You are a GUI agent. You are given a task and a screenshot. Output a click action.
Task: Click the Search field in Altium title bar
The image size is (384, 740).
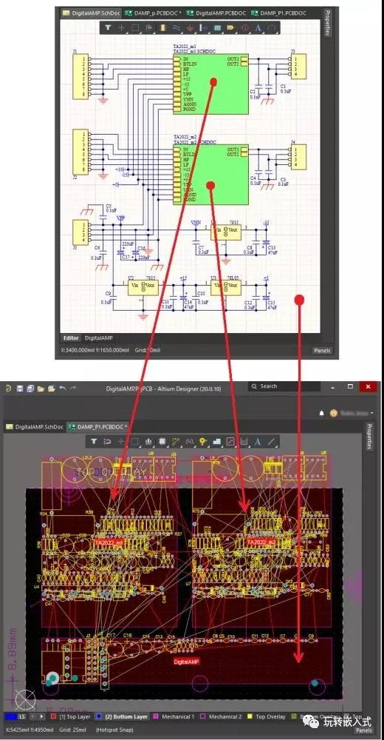(284, 386)
